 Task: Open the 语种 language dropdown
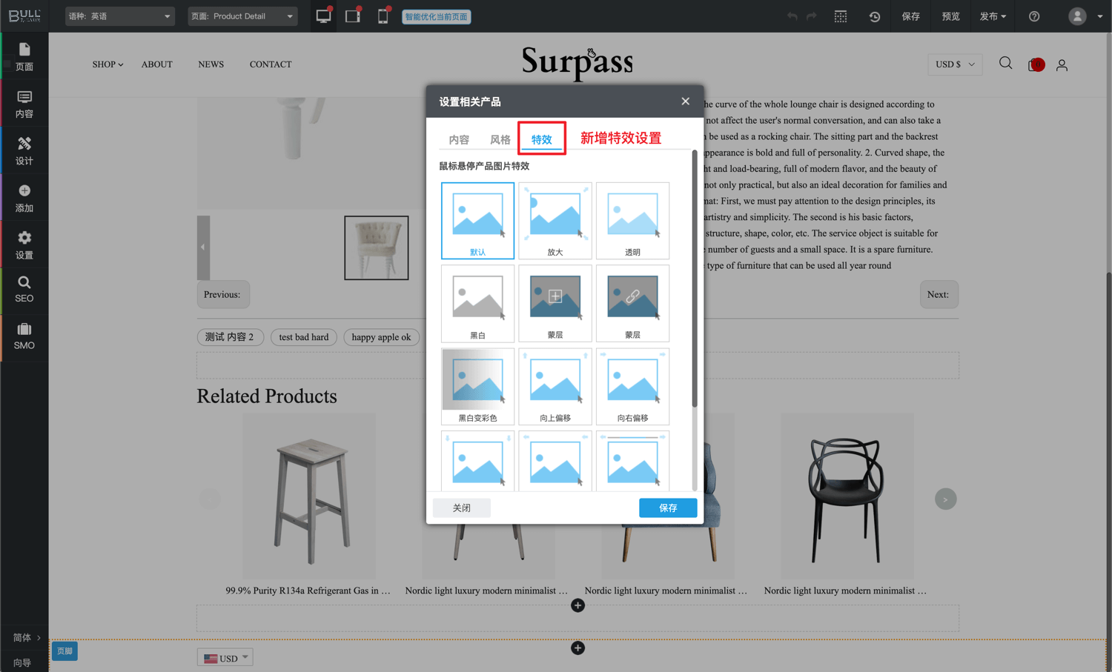(x=119, y=16)
